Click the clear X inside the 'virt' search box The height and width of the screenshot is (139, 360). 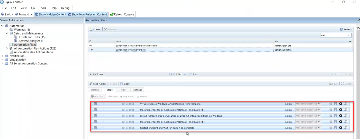coord(348,35)
